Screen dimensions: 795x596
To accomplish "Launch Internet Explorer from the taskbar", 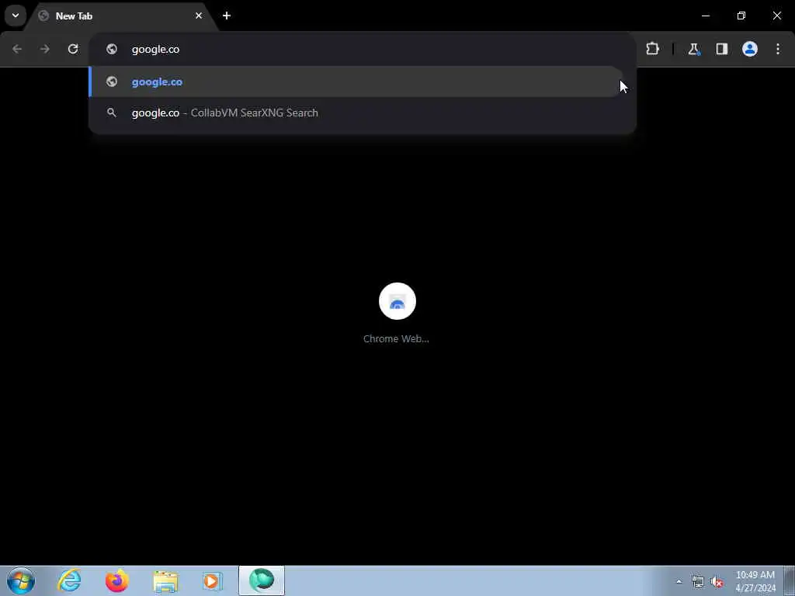I will (69, 580).
